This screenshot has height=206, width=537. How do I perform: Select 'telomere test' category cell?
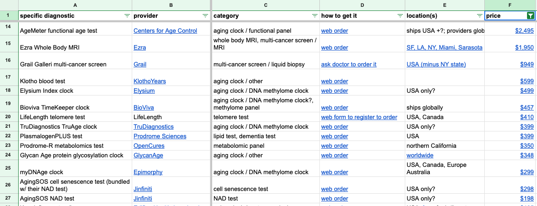click(266, 117)
